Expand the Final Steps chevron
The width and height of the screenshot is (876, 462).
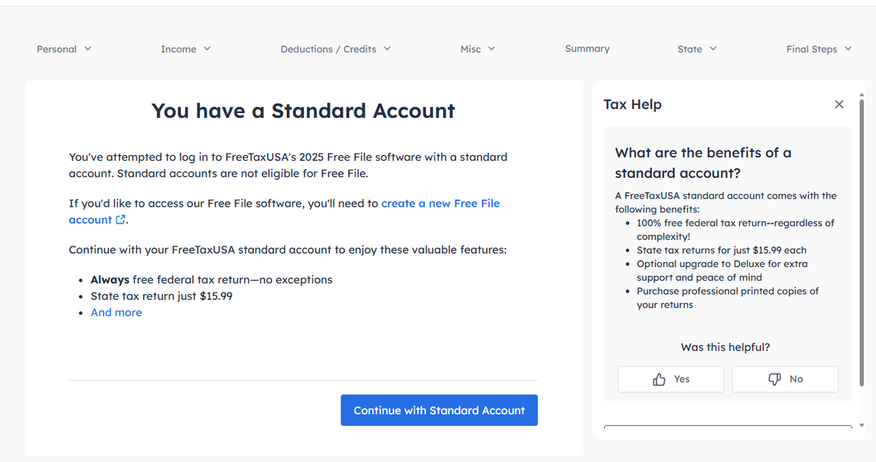tap(848, 49)
